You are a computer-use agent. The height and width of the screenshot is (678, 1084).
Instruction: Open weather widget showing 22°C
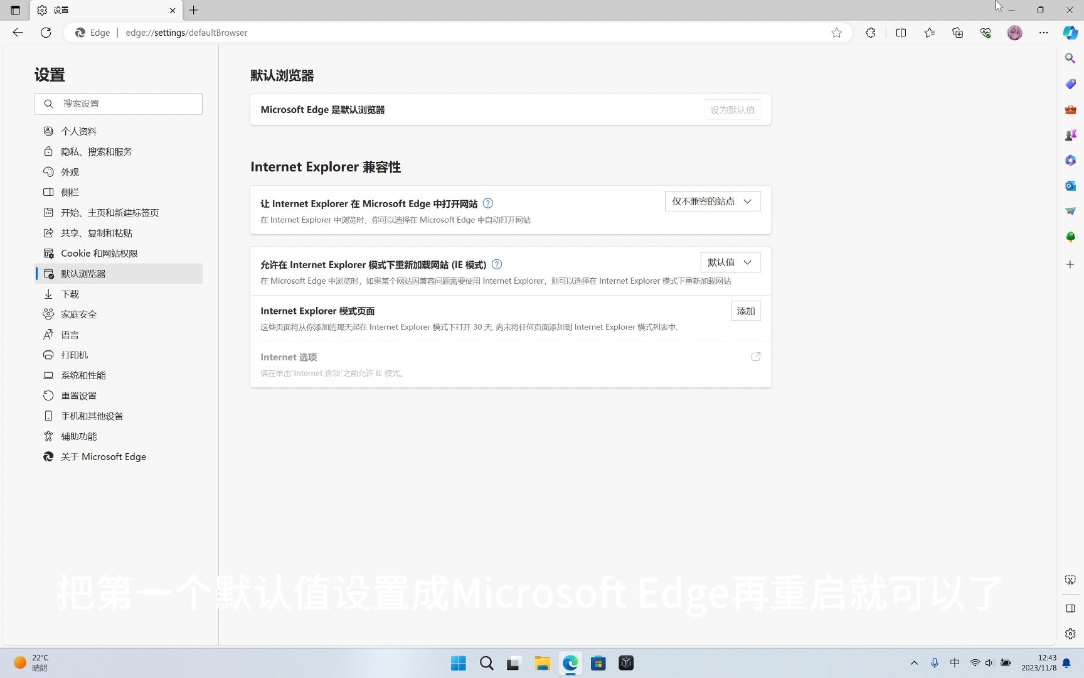pos(31,663)
